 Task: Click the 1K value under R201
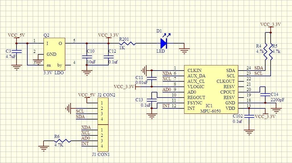click(122, 48)
